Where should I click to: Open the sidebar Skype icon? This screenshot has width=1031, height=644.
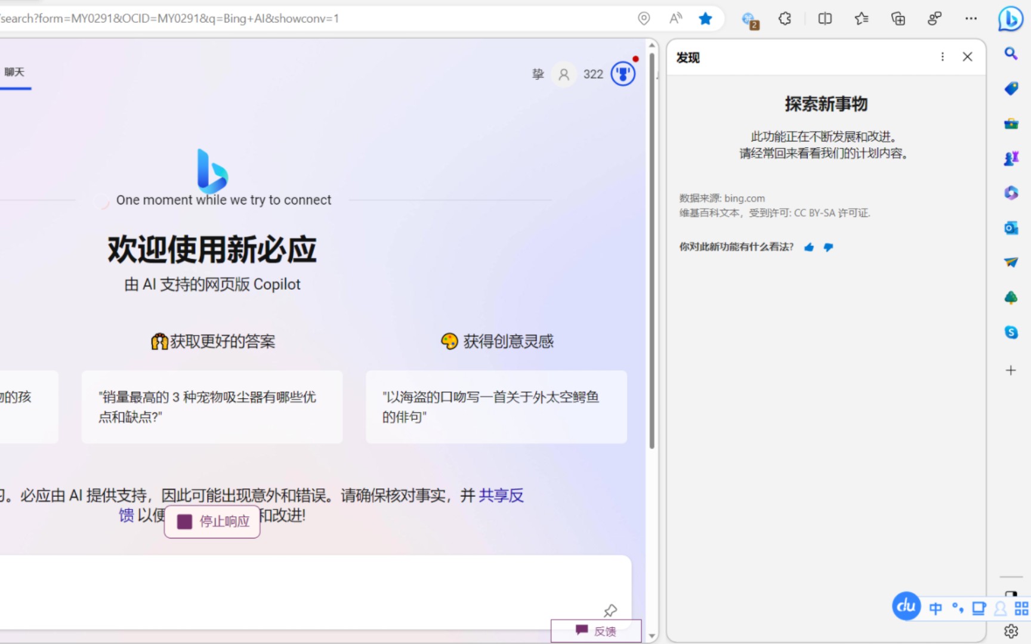1011,332
